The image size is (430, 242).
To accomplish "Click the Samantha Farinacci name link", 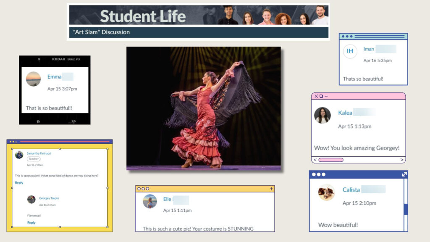I will [39, 153].
